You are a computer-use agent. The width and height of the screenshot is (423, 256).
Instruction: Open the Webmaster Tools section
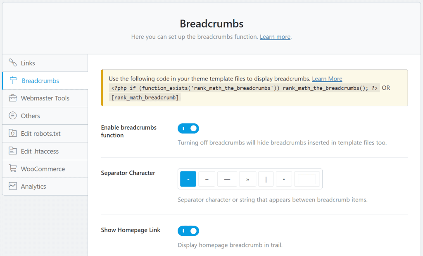click(x=43, y=98)
